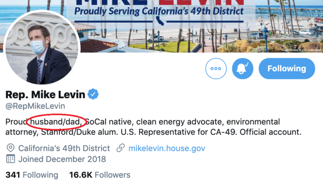Click the California's 49th District location text

click(64, 148)
